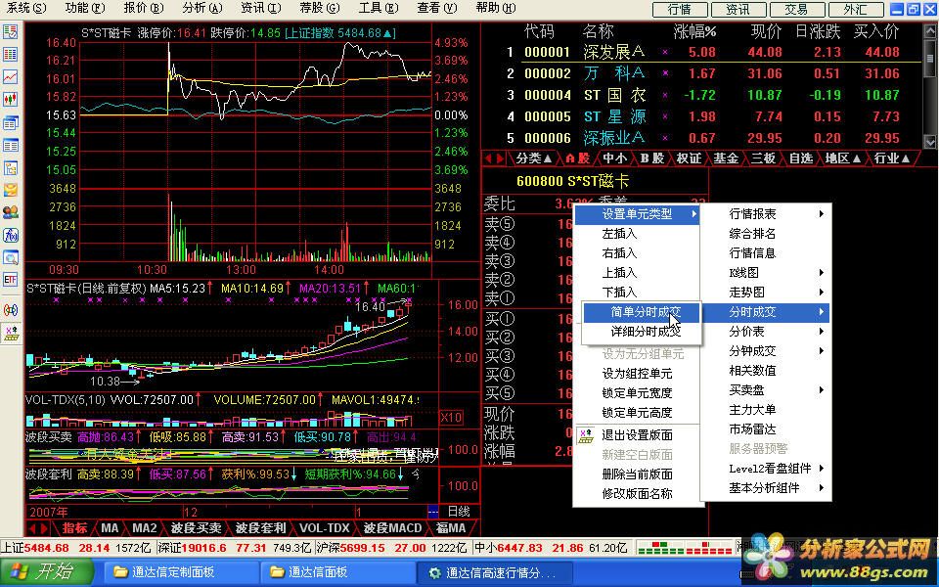Open the f(x) formula icon in sidebar
The image size is (939, 587).
pos(10,235)
